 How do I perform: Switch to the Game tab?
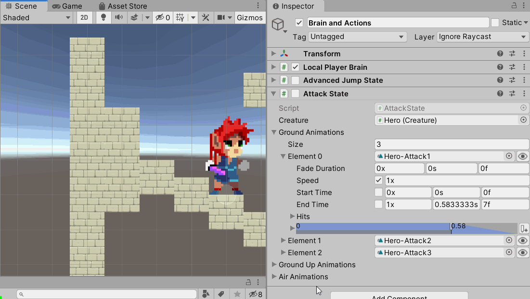point(67,6)
